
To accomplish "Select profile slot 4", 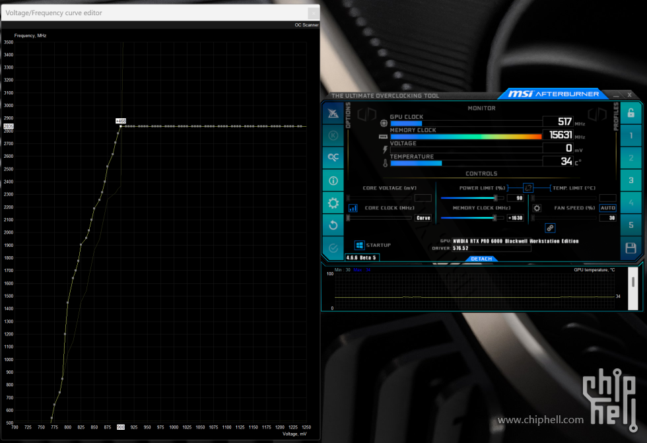I will coord(631,203).
